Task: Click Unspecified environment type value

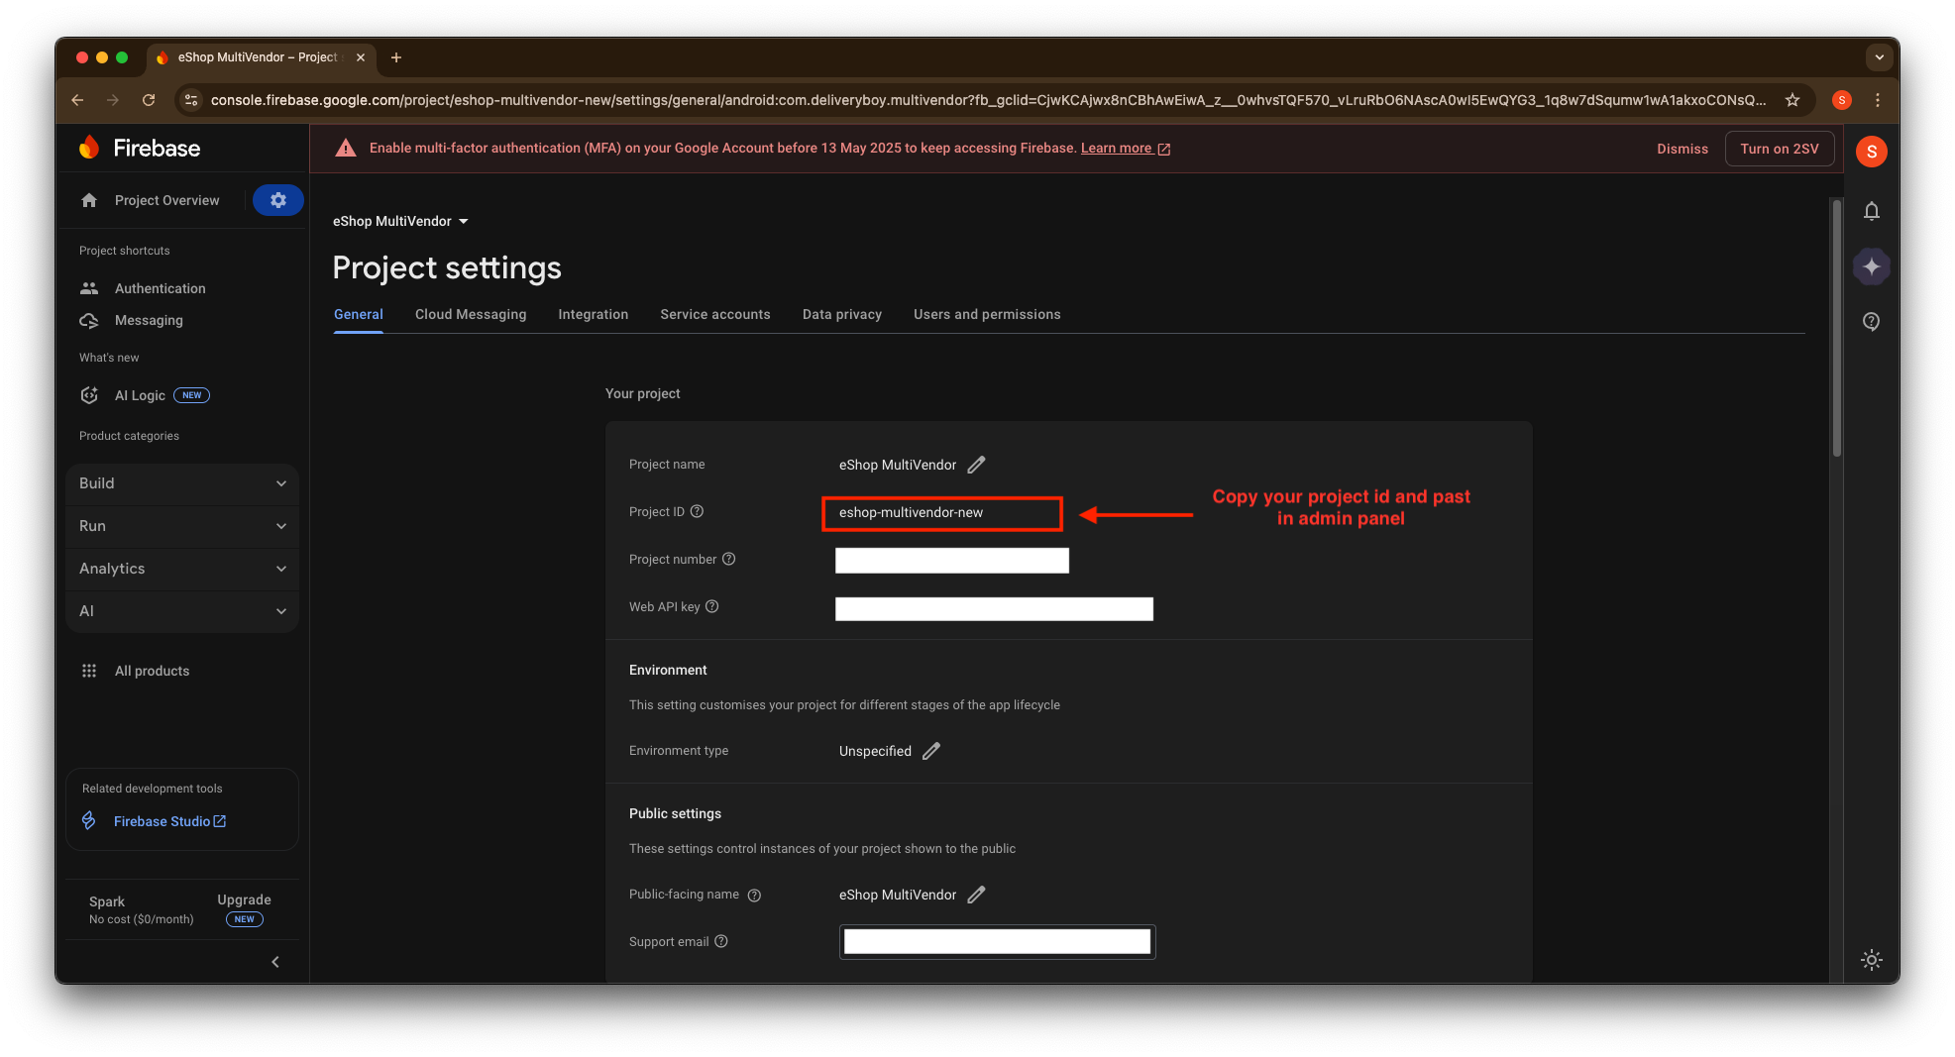Action: point(875,751)
